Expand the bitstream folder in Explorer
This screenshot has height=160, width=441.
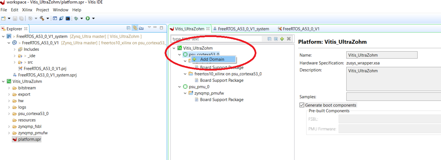(9, 88)
